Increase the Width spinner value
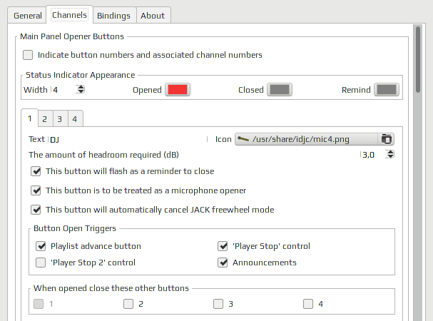Screen dimensions: 433x321 tap(81, 87)
